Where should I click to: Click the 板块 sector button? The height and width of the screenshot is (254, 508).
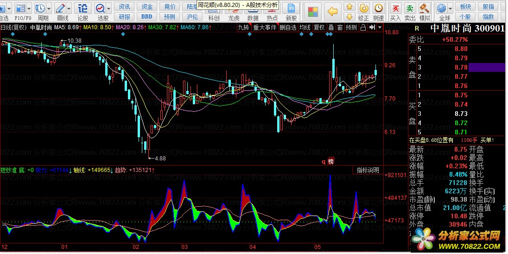(x=465, y=7)
